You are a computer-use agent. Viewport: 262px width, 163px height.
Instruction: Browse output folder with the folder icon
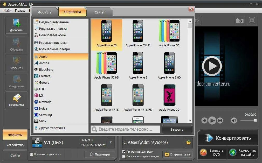(189, 142)
